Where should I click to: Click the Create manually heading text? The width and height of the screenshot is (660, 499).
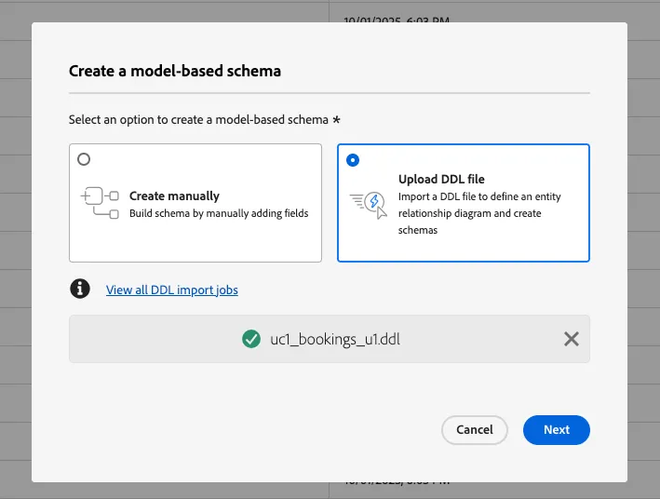(174, 196)
